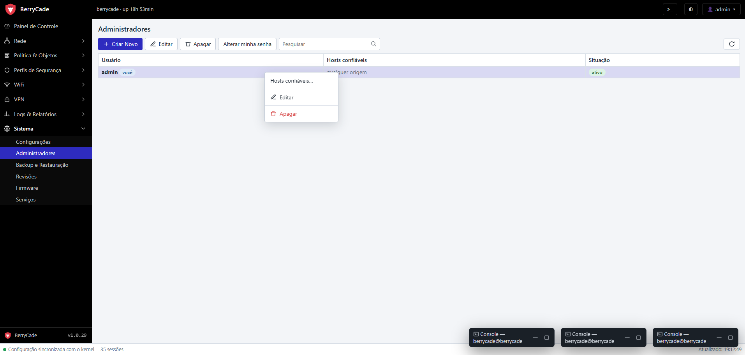Click the Apagar toolbar button
Viewport: 745px width, 355px height.
pos(198,44)
